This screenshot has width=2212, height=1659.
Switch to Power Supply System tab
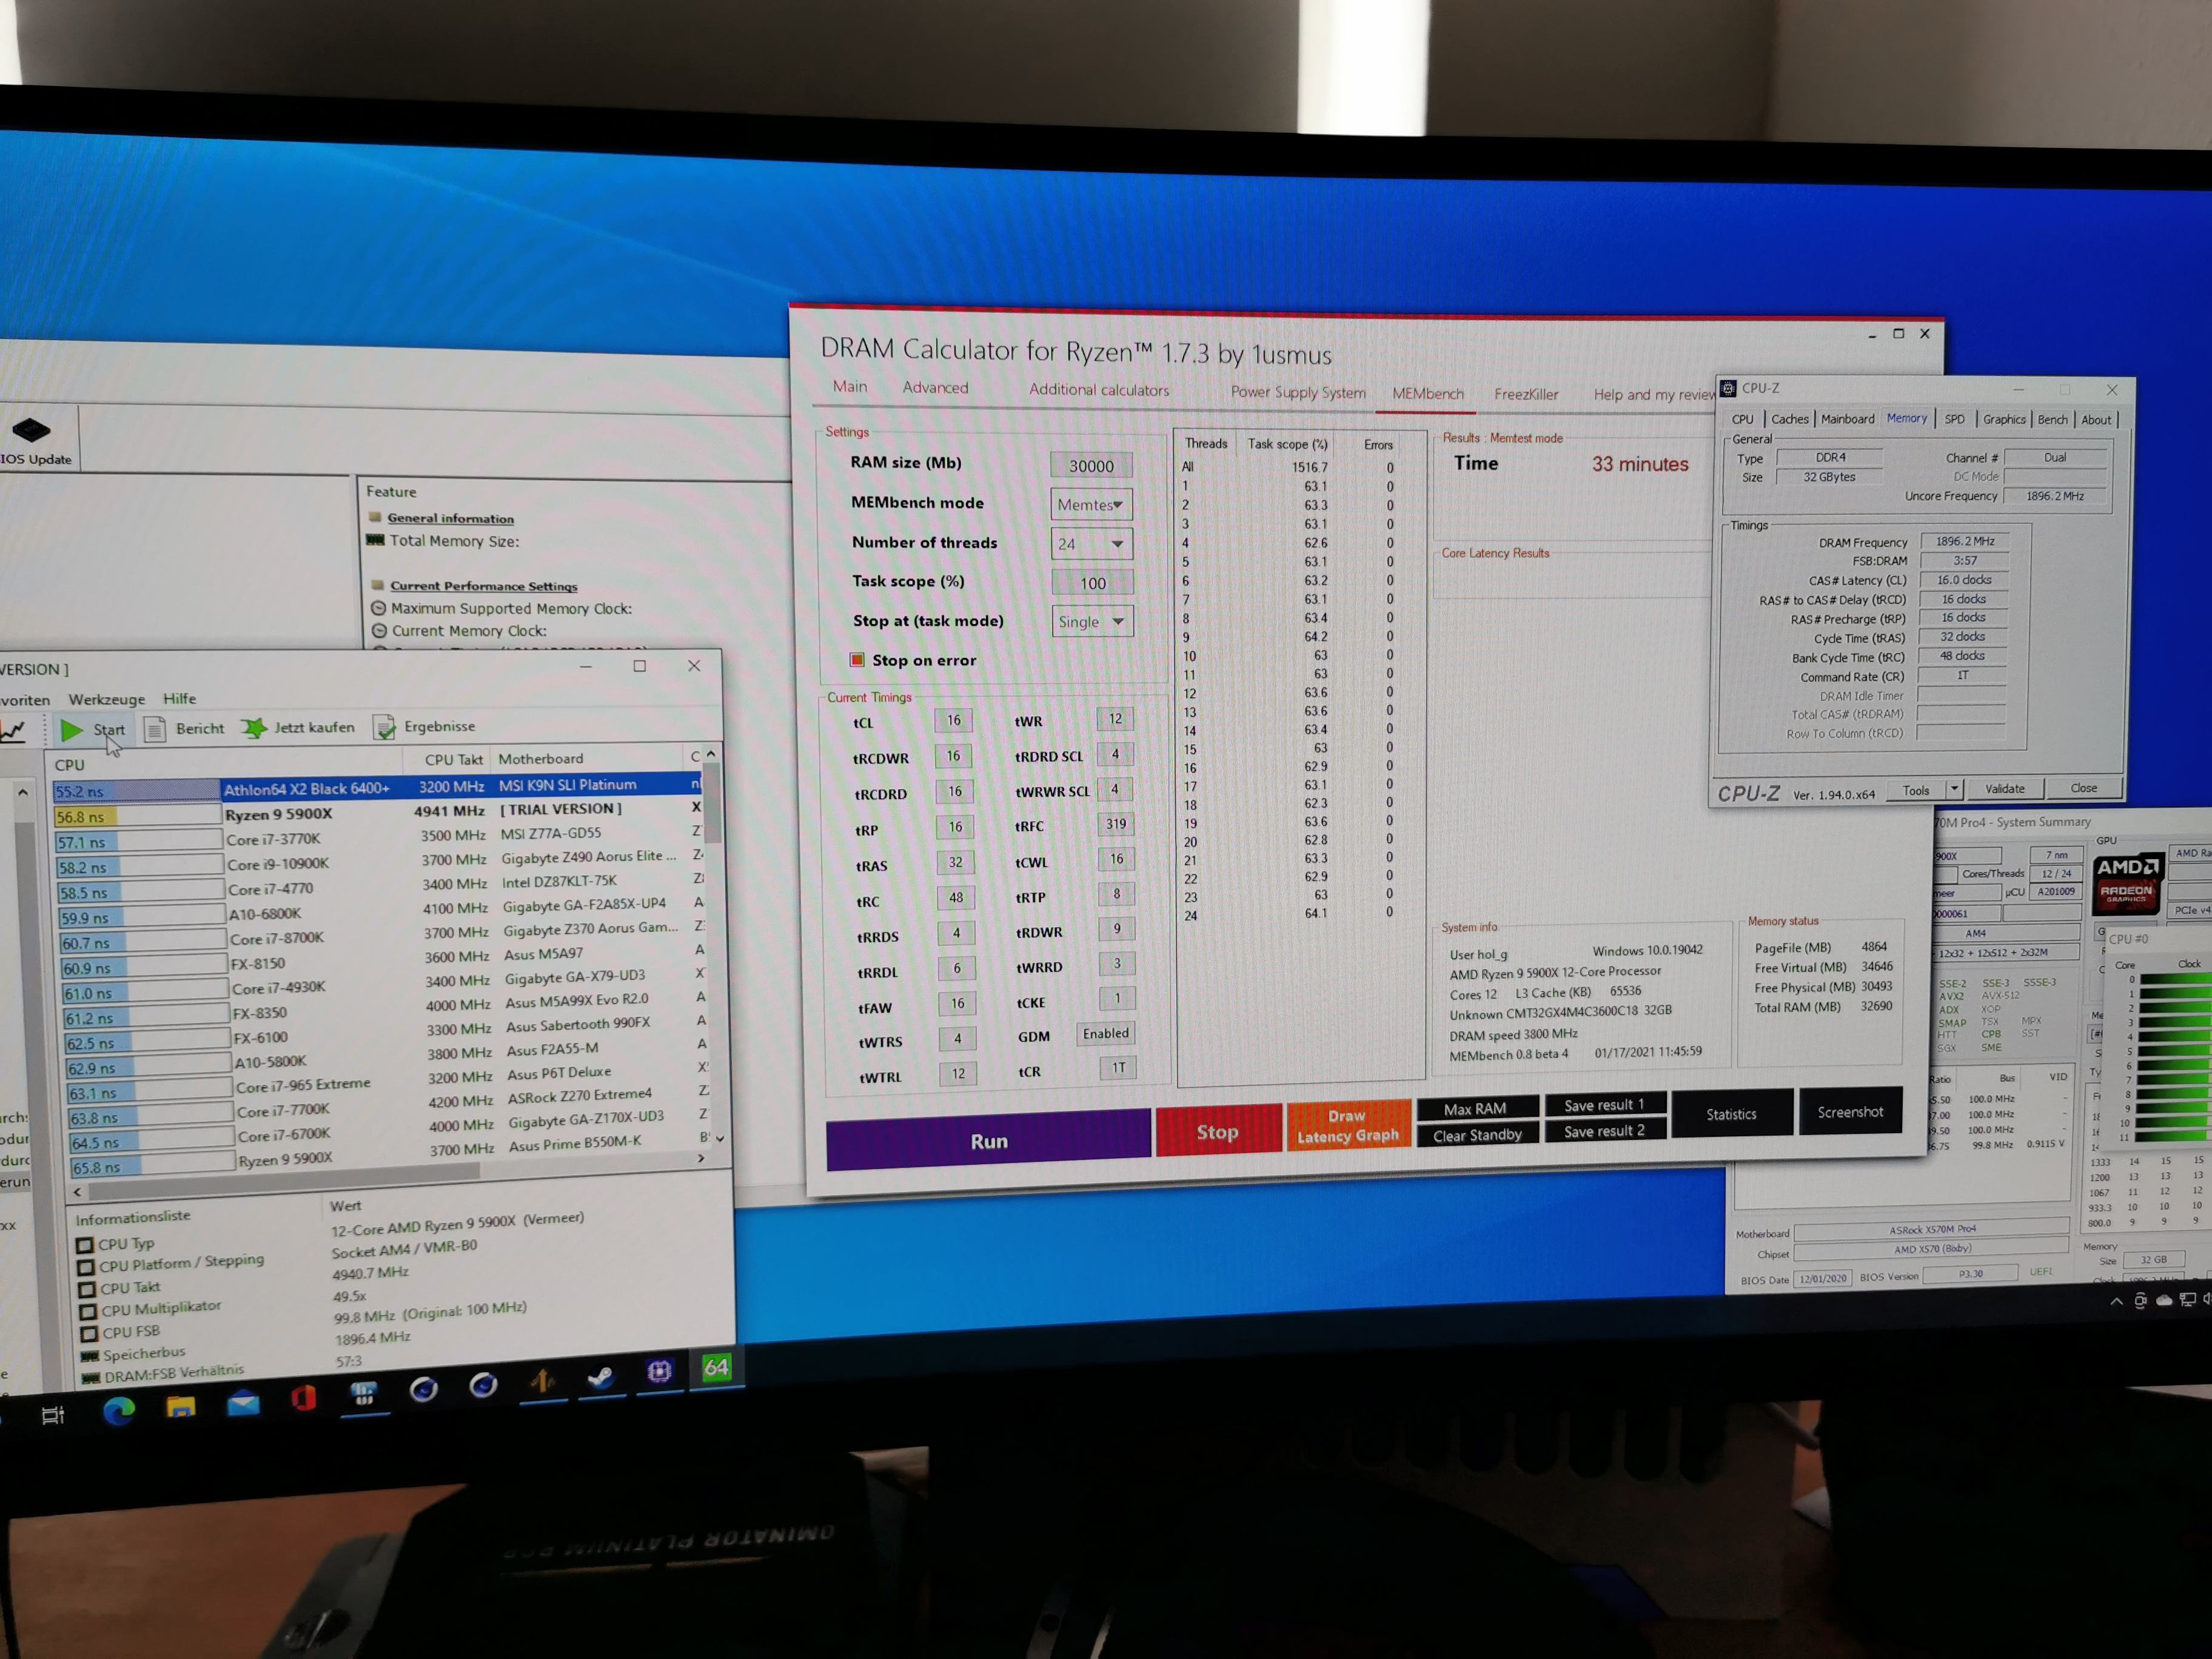point(1298,392)
